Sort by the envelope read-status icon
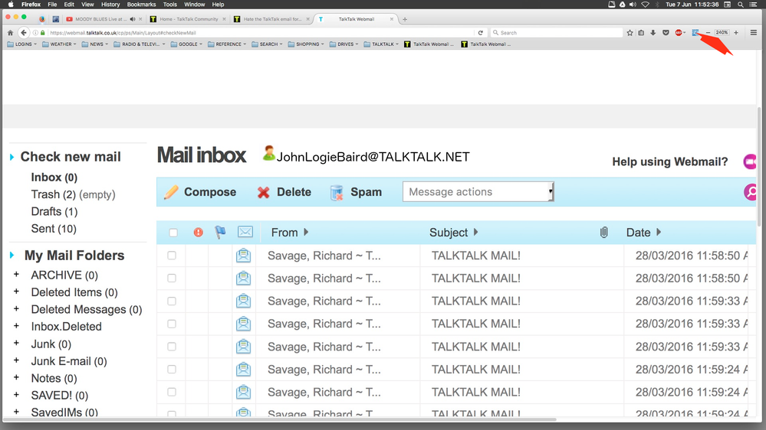This screenshot has height=430, width=766. (x=245, y=232)
